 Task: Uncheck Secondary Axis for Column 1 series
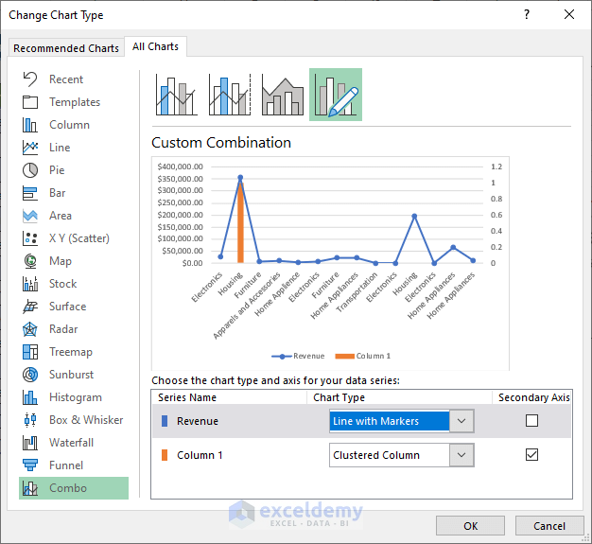531,454
